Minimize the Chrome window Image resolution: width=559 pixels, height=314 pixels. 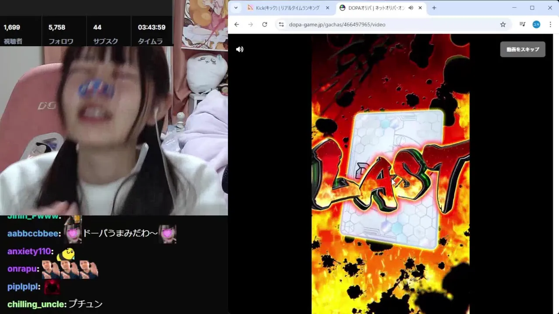(514, 8)
